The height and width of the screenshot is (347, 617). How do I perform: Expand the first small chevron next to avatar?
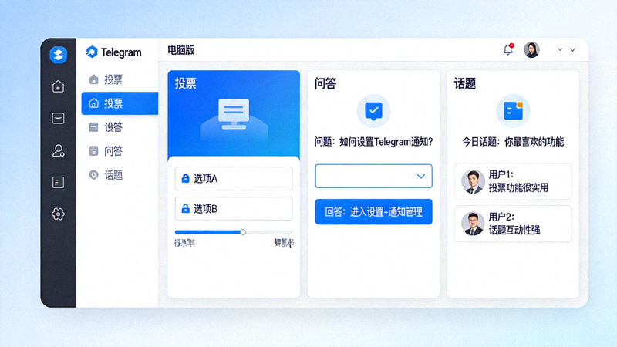[560, 49]
